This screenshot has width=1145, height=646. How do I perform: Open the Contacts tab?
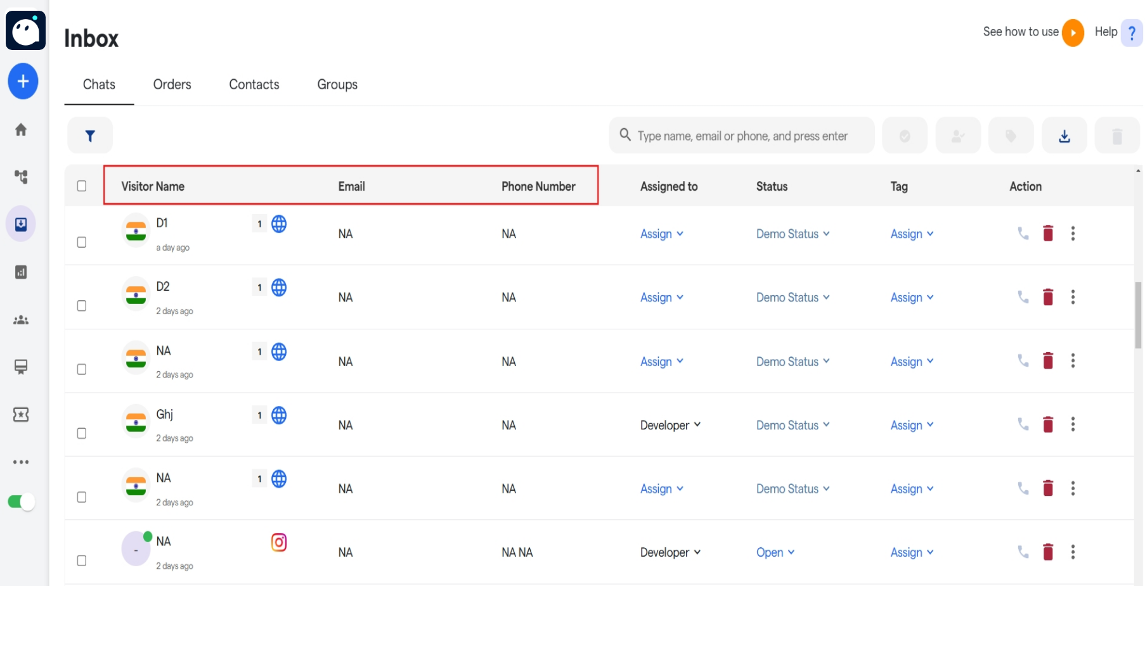coord(254,85)
